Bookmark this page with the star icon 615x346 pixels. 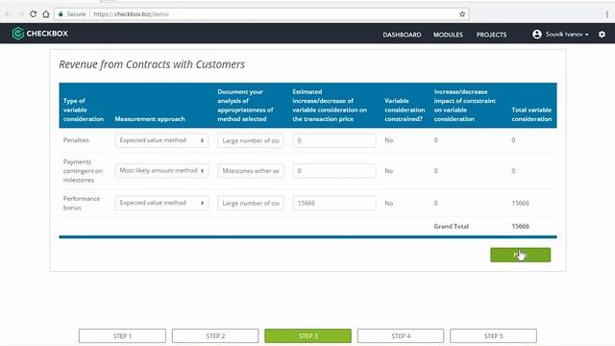(462, 14)
